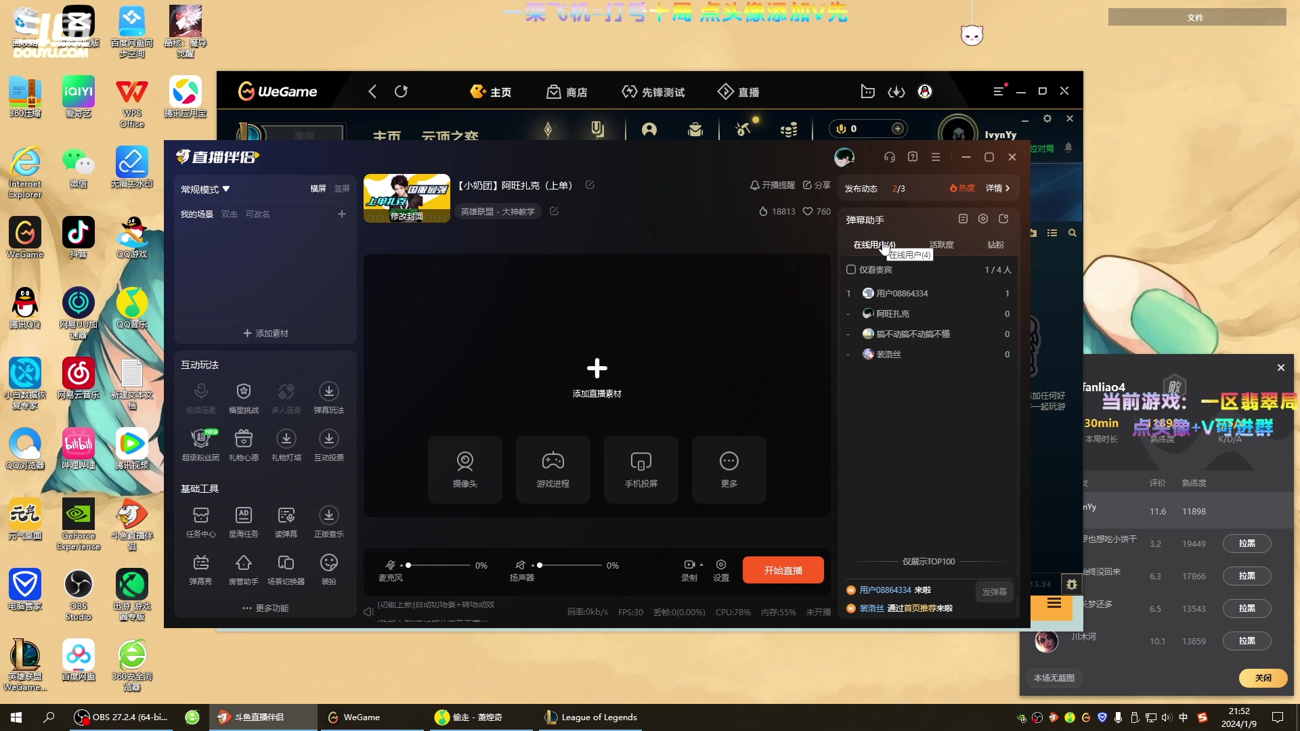Adjust 麦克风 volume slider

click(439, 564)
